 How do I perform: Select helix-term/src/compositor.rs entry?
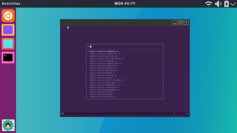pyautogui.click(x=105, y=54)
